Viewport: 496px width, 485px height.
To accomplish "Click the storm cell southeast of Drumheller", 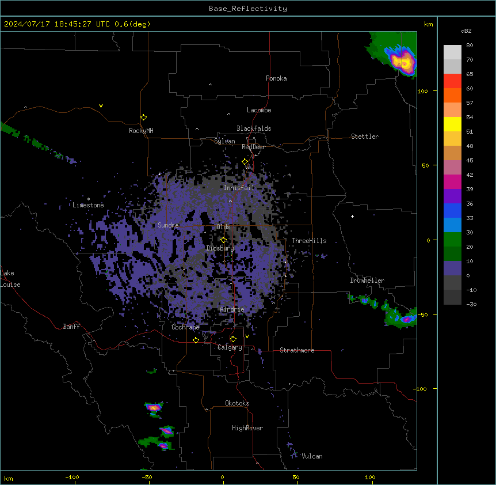I will pos(401,317).
